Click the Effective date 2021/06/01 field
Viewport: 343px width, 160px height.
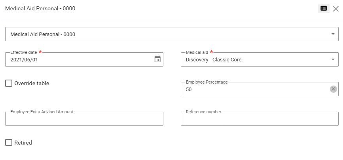(79, 60)
